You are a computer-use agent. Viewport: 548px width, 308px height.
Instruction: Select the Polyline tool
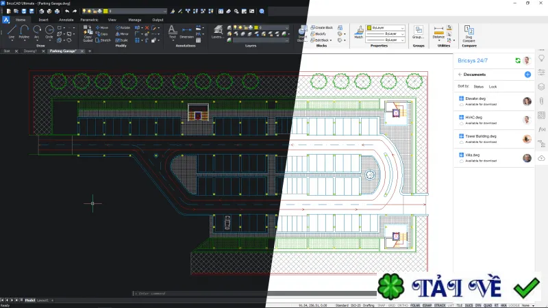(24, 31)
